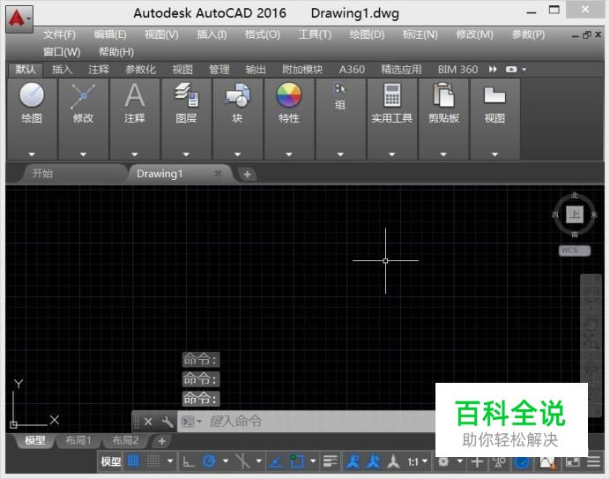Open the 图层 layers panel icon
This screenshot has width=610, height=479.
[x=186, y=94]
